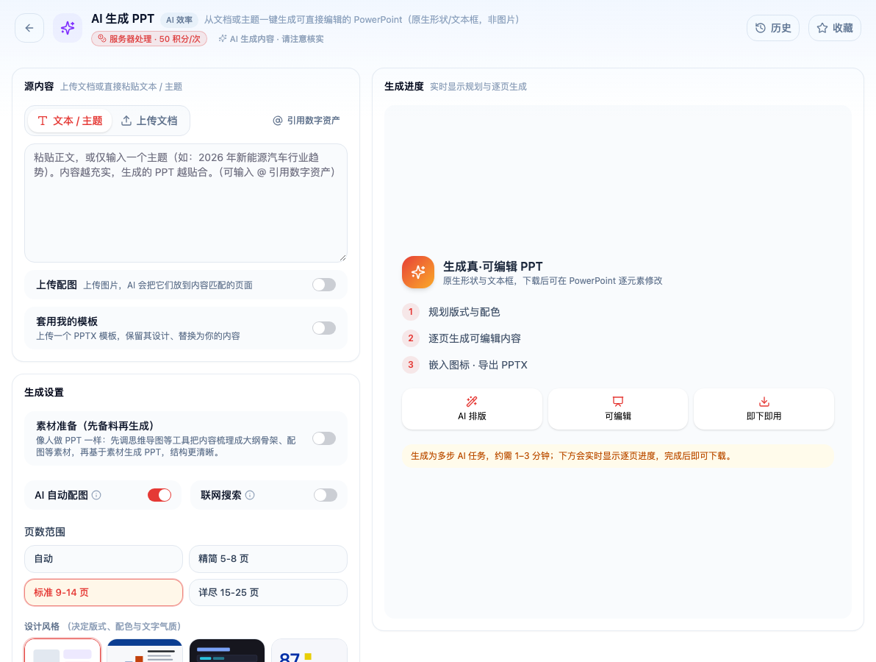Choose the design style showing 87
This screenshot has height=662, width=876.
309,651
